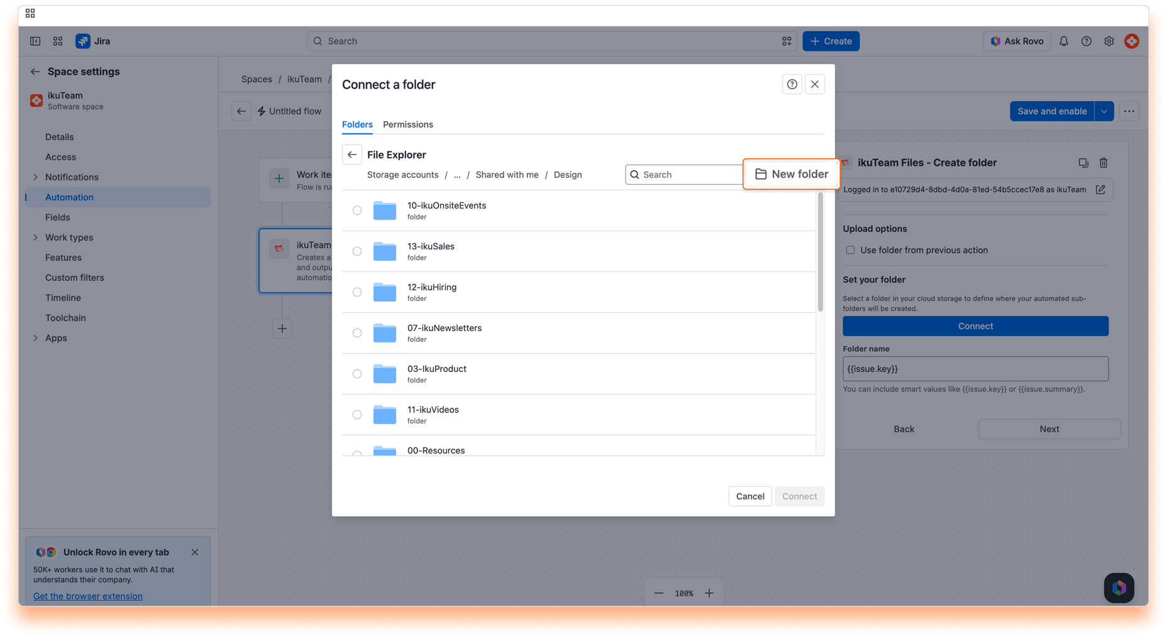Screen dimensions: 1167x637
Task: Click Cancel in the dialog
Action: (750, 496)
